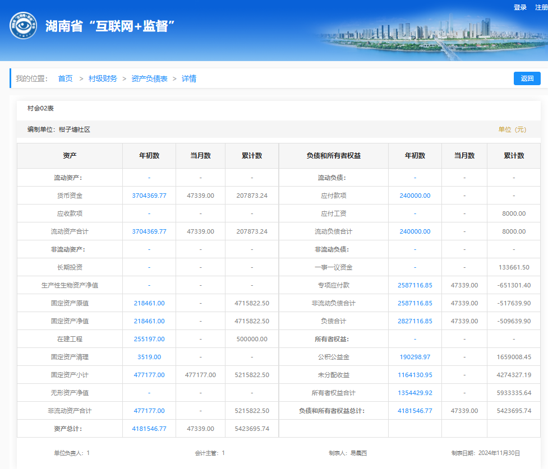This screenshot has height=469, width=548.
Task: Click 制表日期 2024年11月30日 text
Action: (x=485, y=453)
